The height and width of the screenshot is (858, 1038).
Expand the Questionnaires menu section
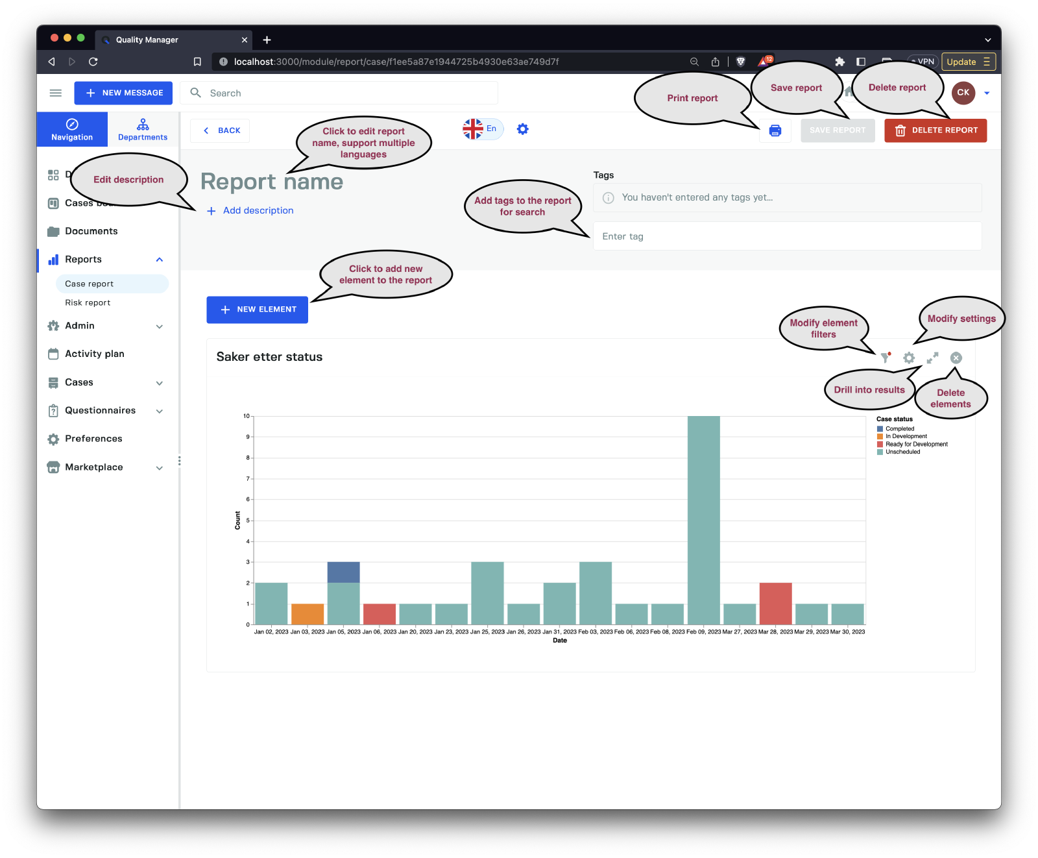click(159, 411)
